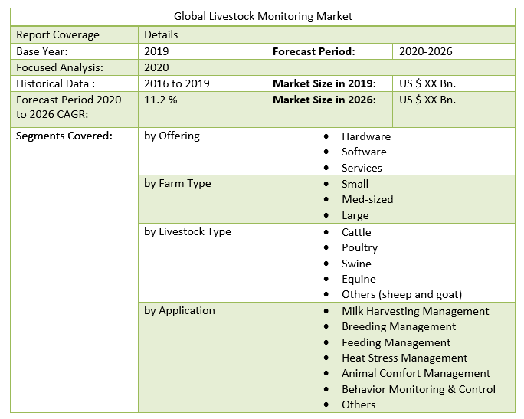Click the 2020-2026 forecast period value

point(426,51)
